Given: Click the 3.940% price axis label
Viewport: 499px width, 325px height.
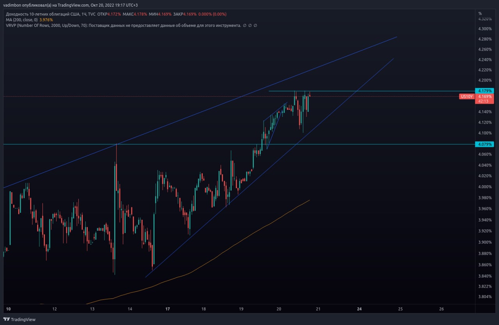Looking at the screenshot, I should point(485,220).
